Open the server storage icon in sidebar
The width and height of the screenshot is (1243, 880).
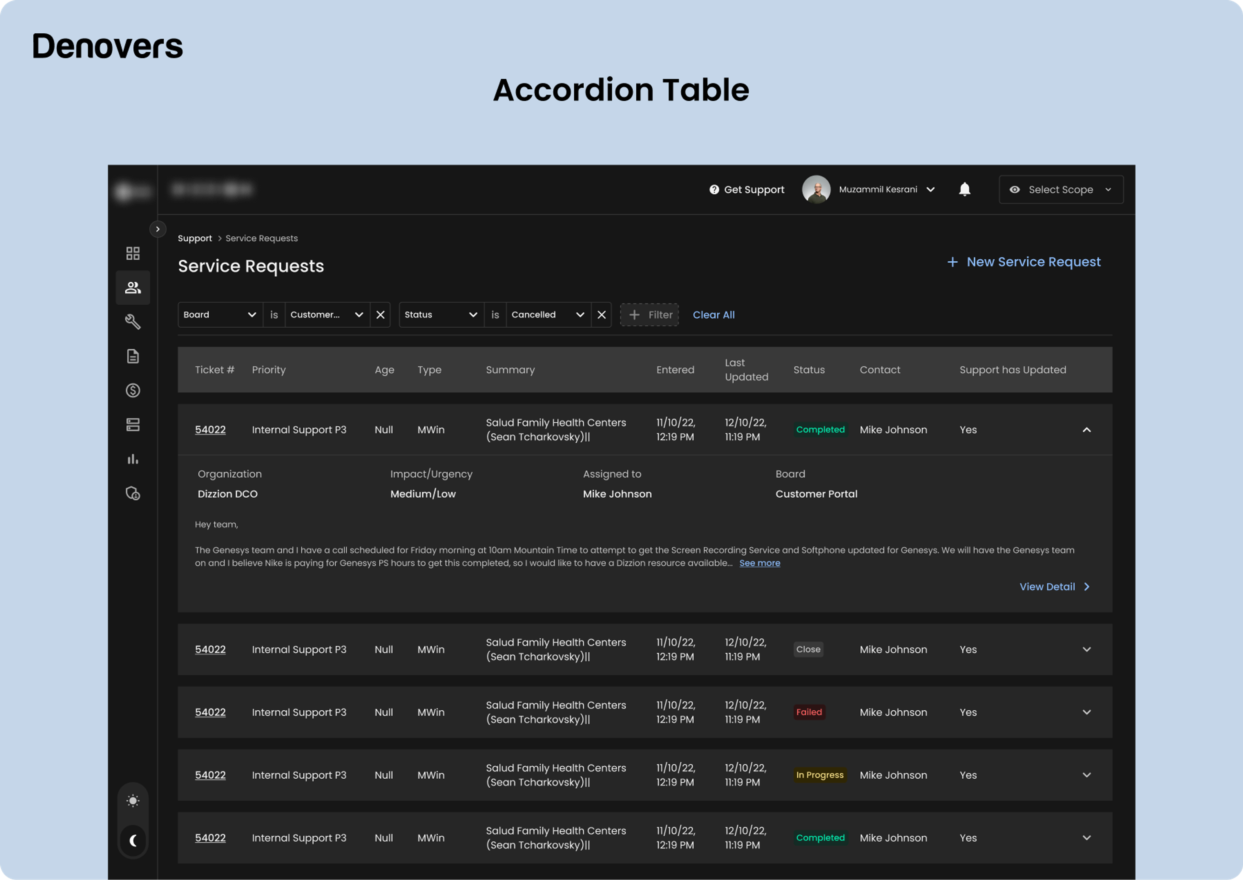[133, 425]
